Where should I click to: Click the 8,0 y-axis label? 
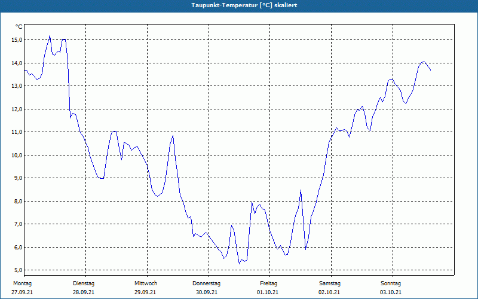coord(18,202)
